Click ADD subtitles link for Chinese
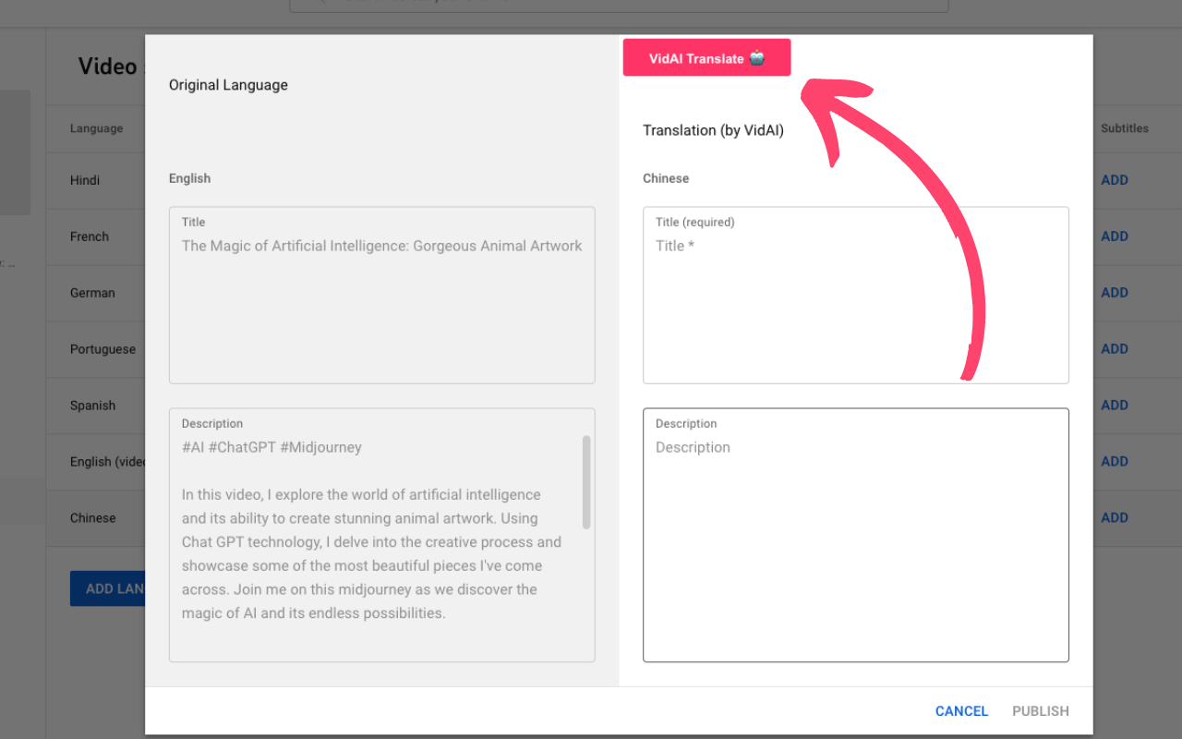 [1115, 518]
